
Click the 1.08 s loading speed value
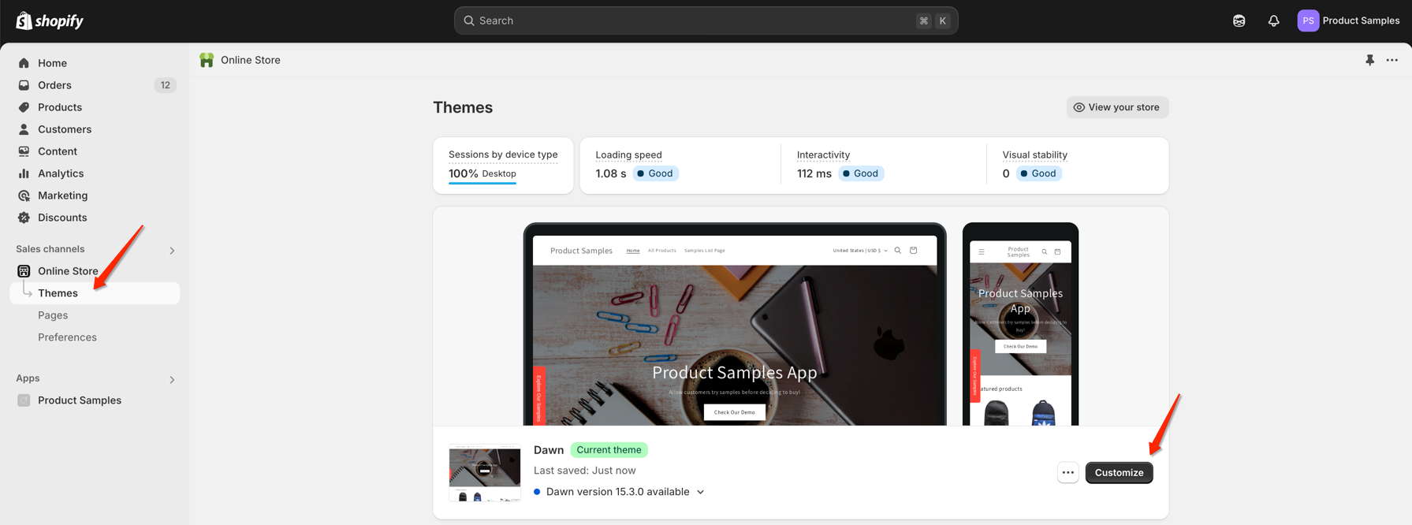611,173
